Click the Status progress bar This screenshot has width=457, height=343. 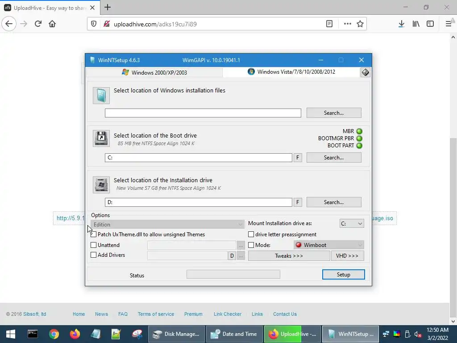pyautogui.click(x=233, y=274)
